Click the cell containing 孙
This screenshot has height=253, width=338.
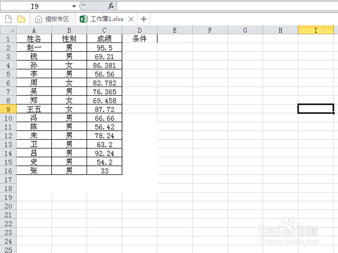click(34, 65)
